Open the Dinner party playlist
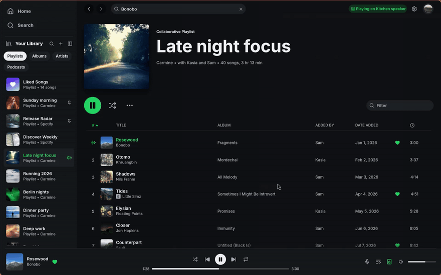This screenshot has width=441, height=275. click(39, 212)
